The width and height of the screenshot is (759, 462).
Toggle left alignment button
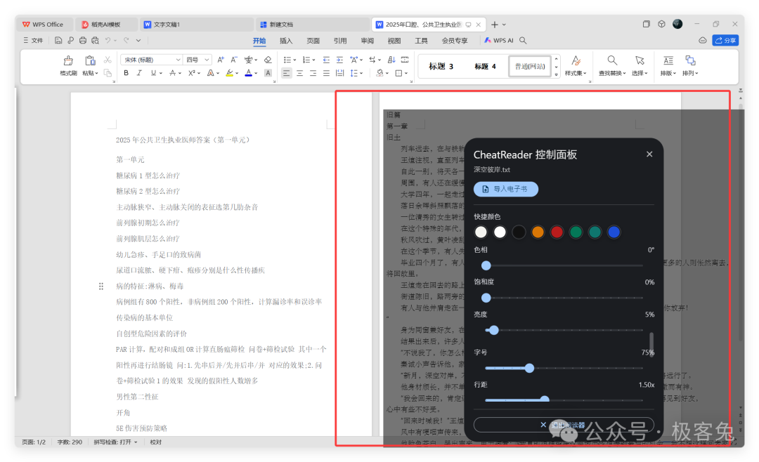287,73
